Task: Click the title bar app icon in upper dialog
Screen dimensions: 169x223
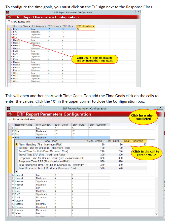Action: coord(8,12)
